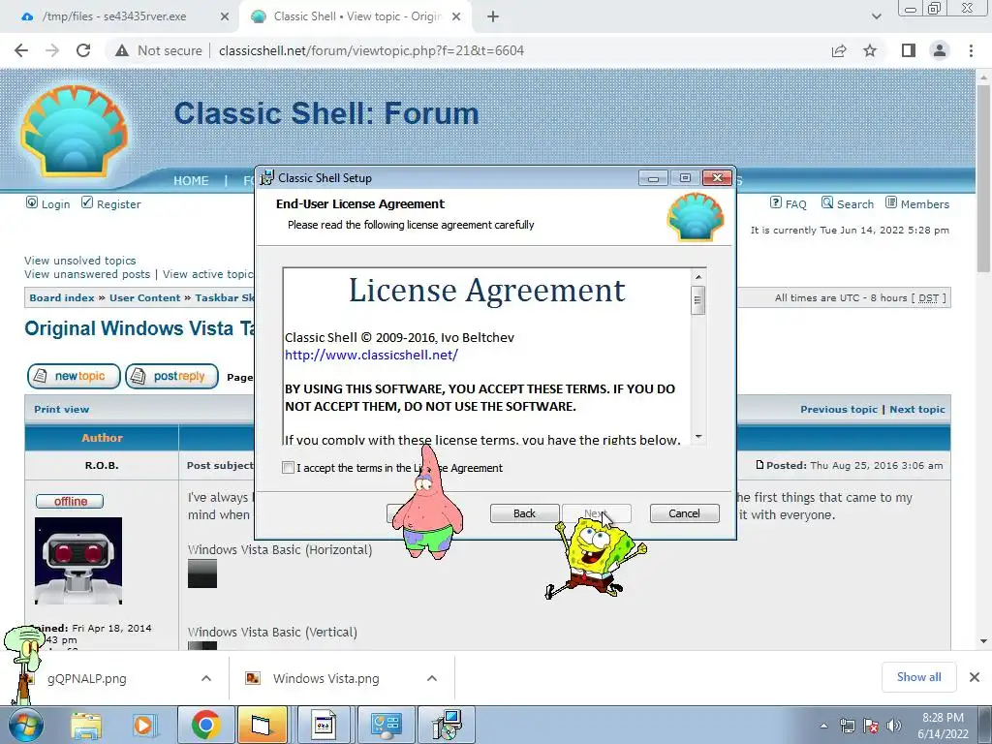Go to Previous topic

point(839,409)
